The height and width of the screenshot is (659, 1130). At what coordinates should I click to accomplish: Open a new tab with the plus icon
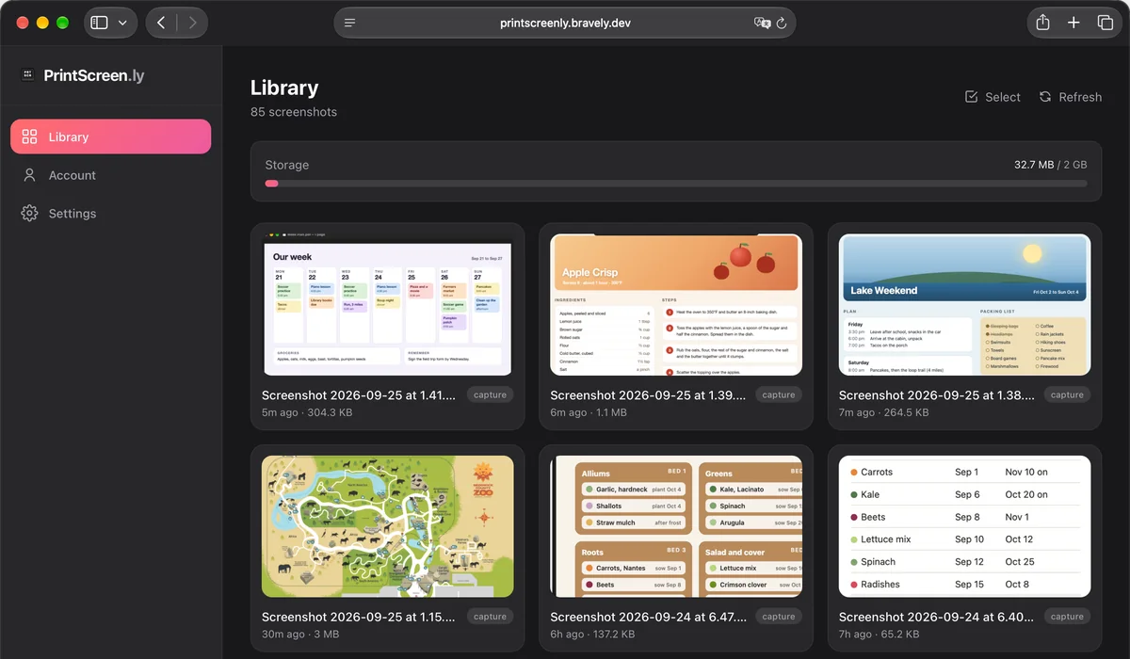coord(1073,23)
